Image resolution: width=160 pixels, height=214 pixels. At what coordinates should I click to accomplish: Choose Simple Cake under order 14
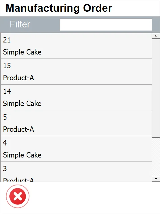tap(22, 103)
